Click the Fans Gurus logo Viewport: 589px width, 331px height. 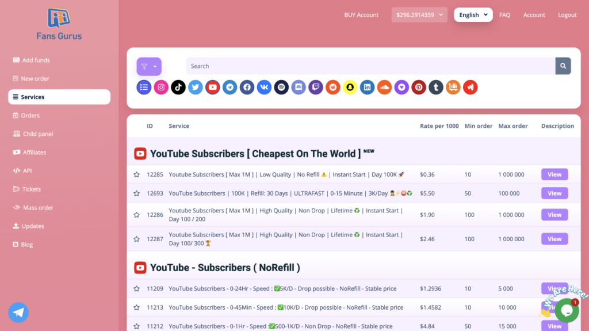pos(59,24)
